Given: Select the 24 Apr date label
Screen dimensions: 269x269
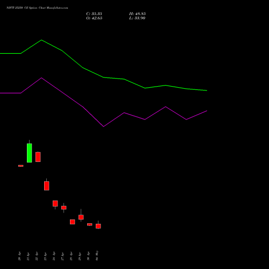Looking at the screenshot, I should [54, 256].
